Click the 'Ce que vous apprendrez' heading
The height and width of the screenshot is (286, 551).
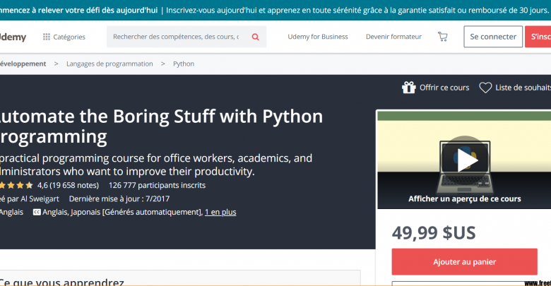(x=62, y=282)
